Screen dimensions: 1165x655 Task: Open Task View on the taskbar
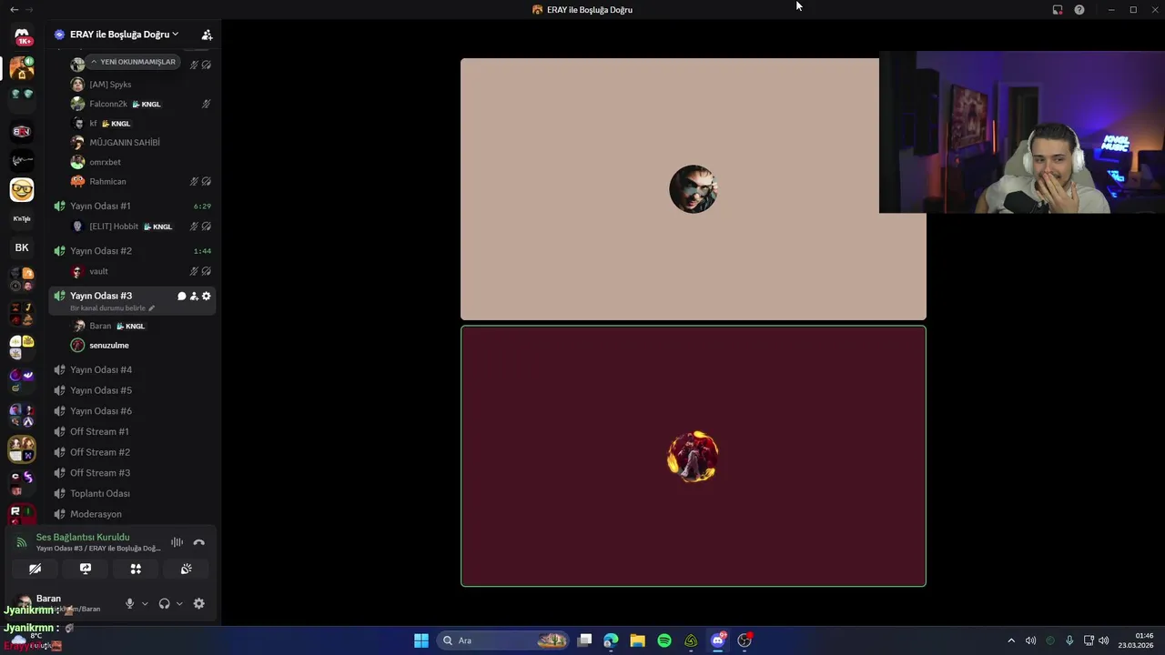click(x=584, y=640)
